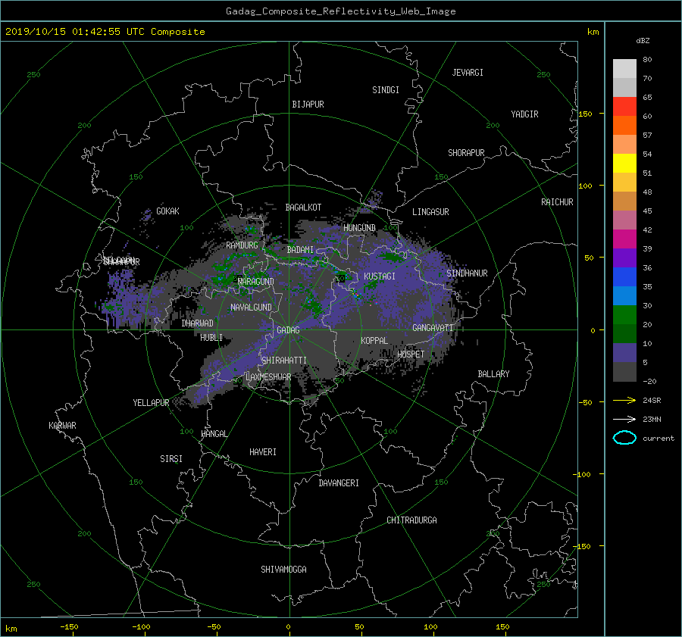Click the SHIVAMOGGA city label
The width and height of the screenshot is (682, 637).
click(x=283, y=569)
